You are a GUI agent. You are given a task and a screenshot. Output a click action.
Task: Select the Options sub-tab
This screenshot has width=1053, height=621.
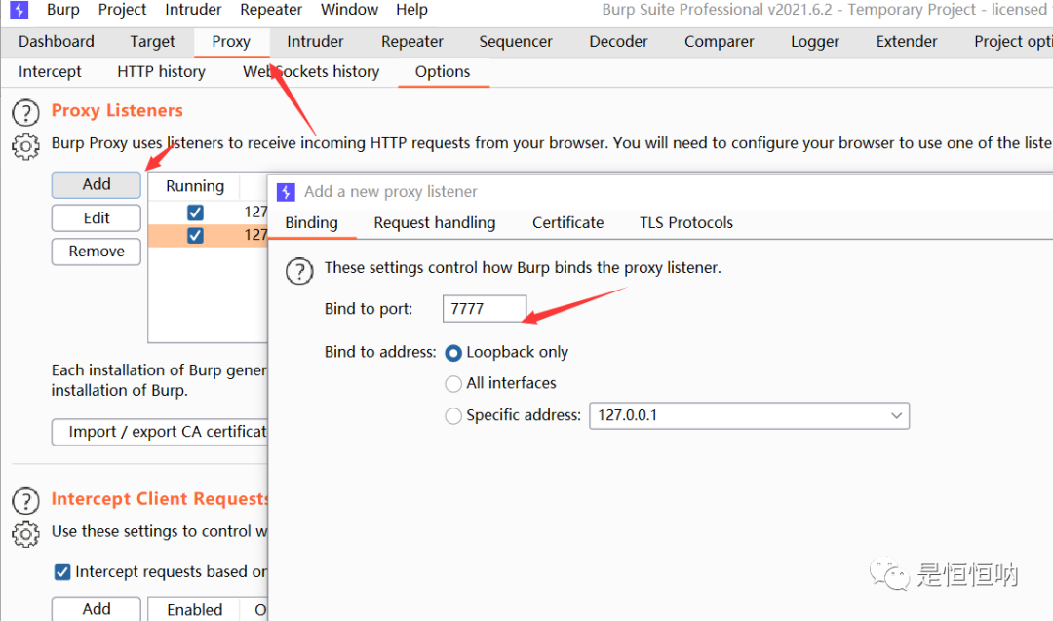(x=443, y=72)
